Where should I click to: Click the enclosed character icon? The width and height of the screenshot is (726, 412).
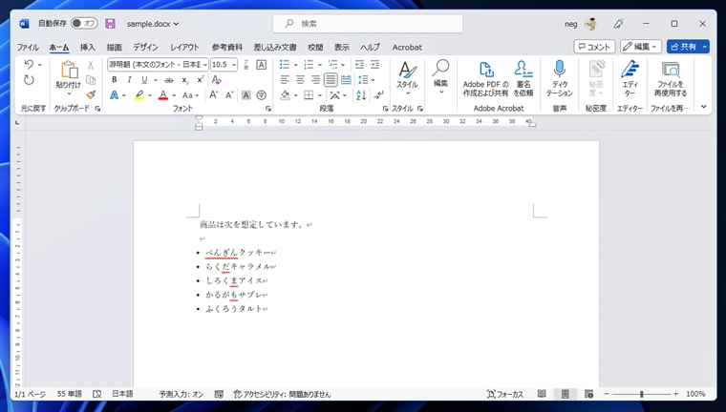(262, 94)
